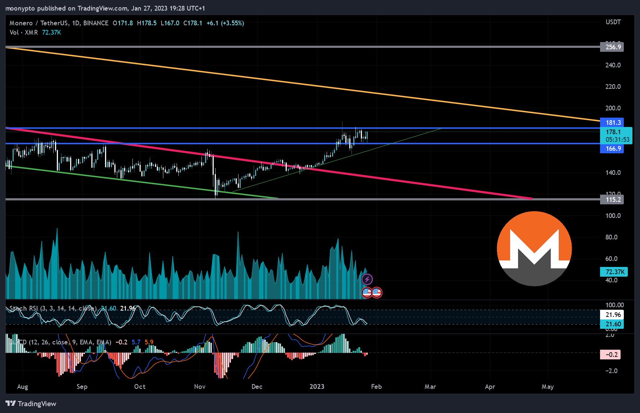The width and height of the screenshot is (640, 413).
Task: Click the 80.0 price scale tick
Action: (x=611, y=237)
